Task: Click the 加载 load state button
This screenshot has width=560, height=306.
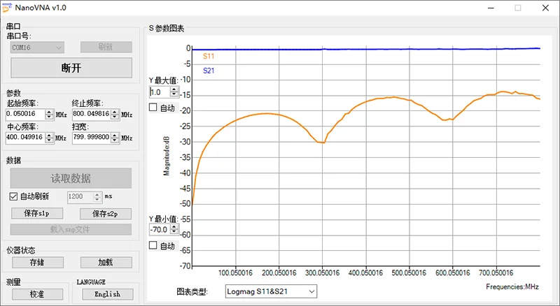Action: click(x=106, y=263)
